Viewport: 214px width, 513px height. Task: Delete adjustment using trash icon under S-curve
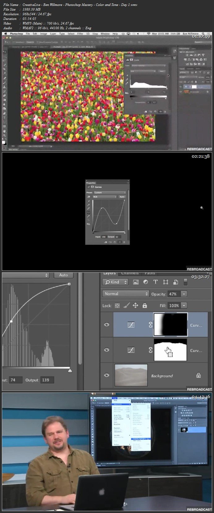tap(124, 242)
